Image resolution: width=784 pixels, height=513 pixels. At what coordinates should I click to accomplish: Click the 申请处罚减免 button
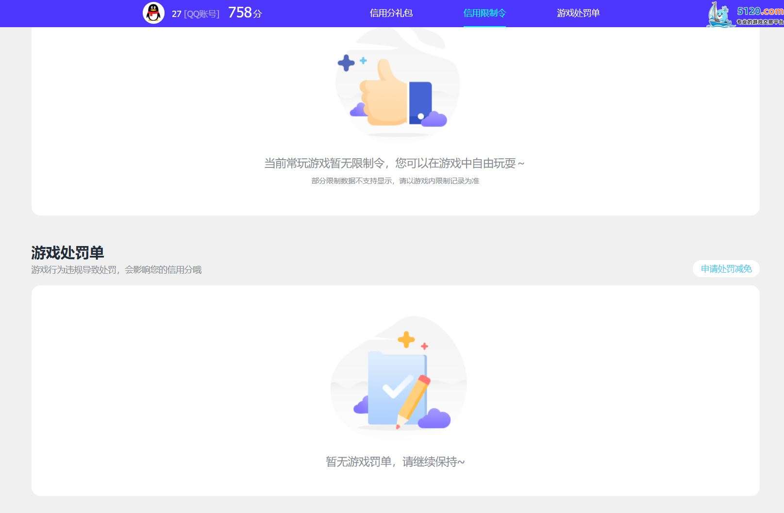pos(726,269)
